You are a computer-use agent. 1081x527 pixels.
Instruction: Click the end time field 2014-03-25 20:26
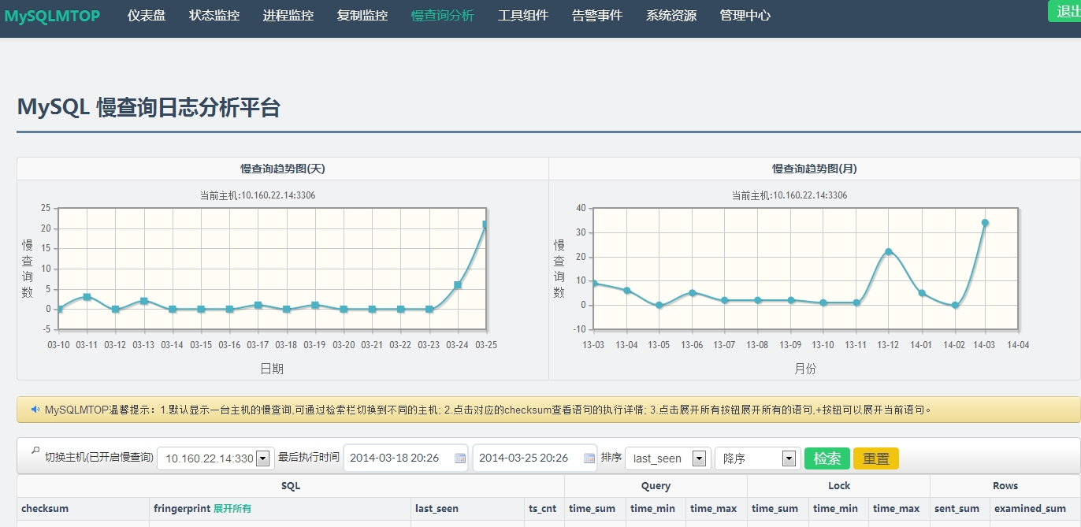pos(535,458)
